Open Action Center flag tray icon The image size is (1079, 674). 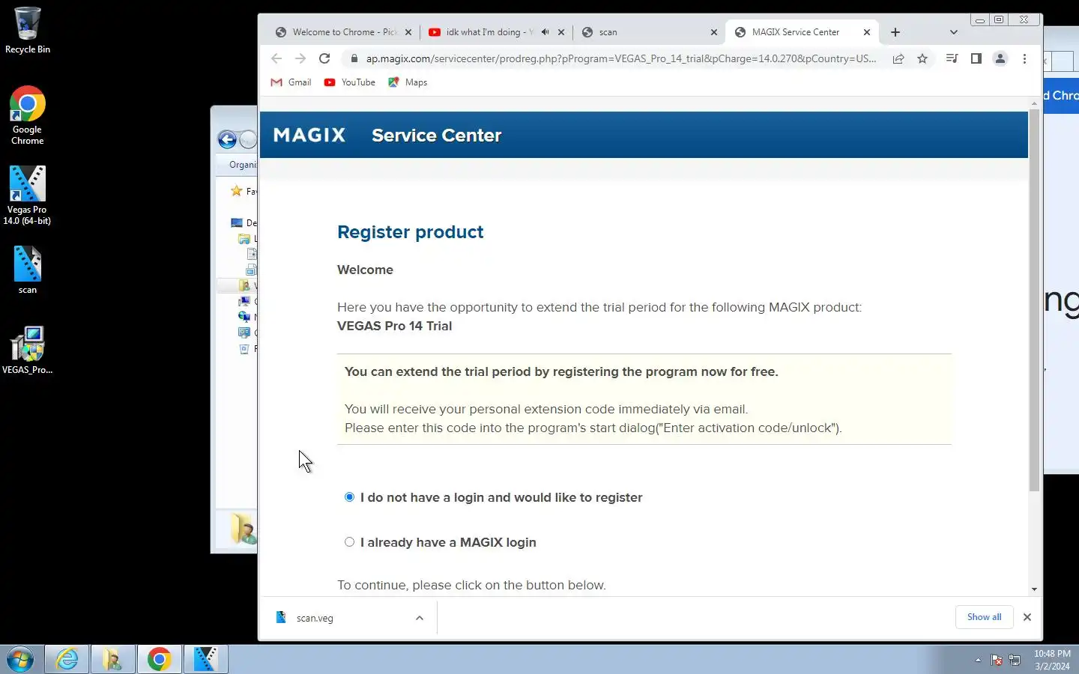pos(997,661)
